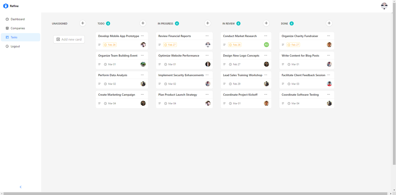The image size is (396, 195).
Task: Open the Organize Charity Fundraiser options menu
Action: pos(329,36)
